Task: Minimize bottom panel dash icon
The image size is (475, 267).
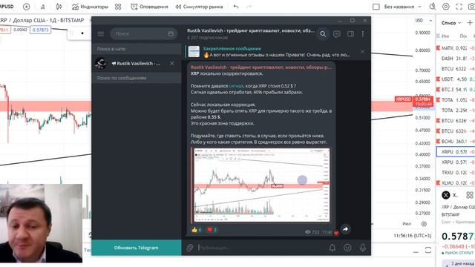Action: click(x=416, y=251)
